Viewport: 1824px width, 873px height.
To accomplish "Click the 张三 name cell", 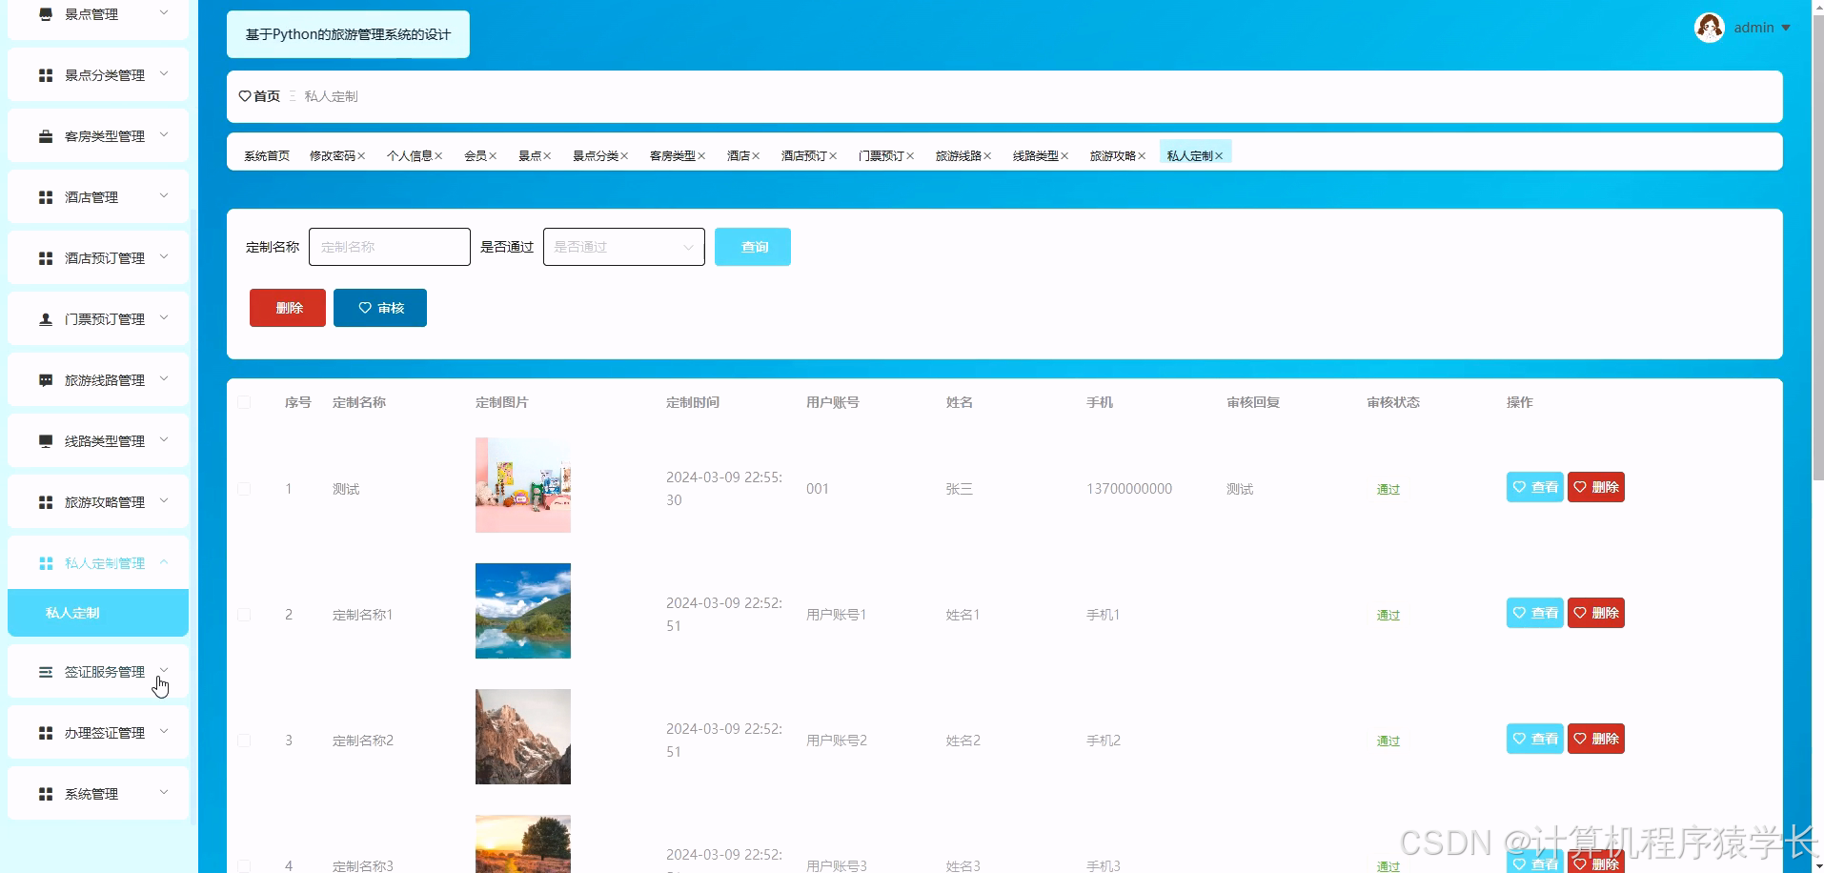I will pos(960,489).
